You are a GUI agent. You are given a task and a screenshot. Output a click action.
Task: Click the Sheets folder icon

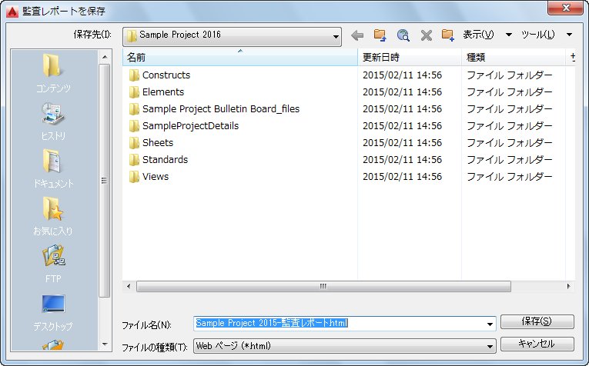134,143
